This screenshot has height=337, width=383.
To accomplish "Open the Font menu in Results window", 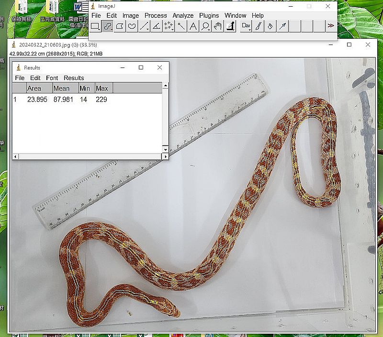I will pyautogui.click(x=52, y=78).
